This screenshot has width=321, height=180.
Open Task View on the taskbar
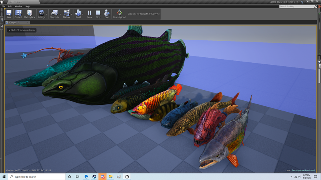pyautogui.click(x=77, y=177)
